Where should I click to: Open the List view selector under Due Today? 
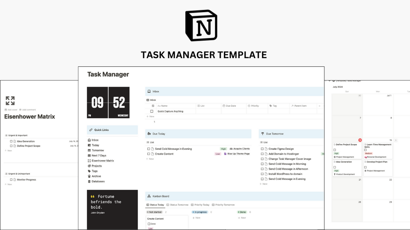(151, 142)
